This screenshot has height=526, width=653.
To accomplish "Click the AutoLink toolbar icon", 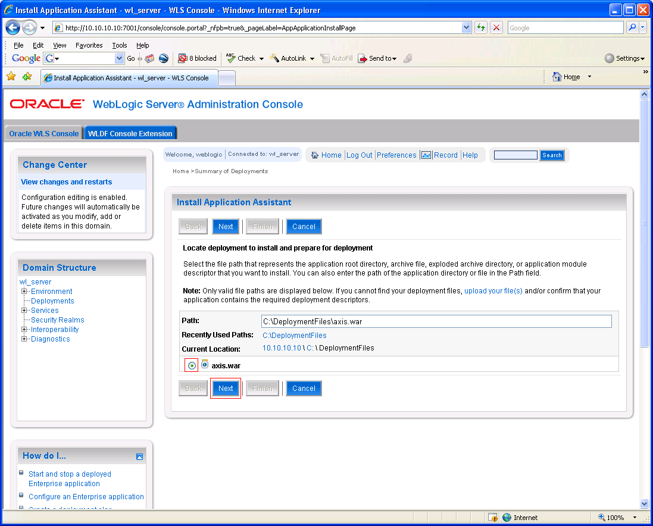I will pyautogui.click(x=274, y=58).
